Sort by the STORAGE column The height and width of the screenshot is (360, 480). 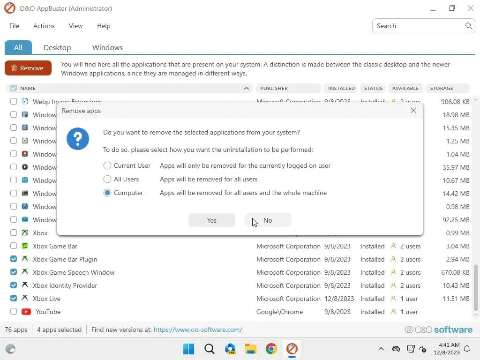click(448, 88)
